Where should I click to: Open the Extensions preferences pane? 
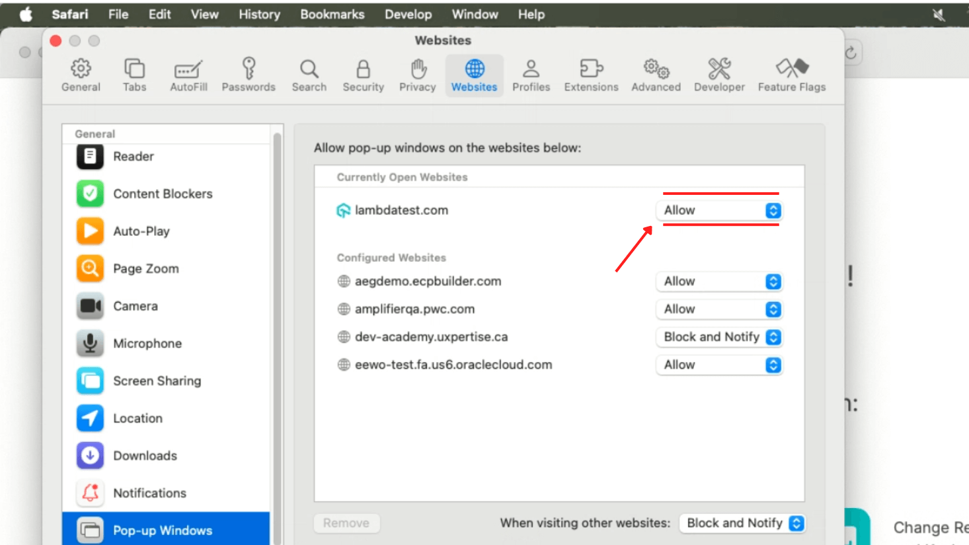pos(591,75)
